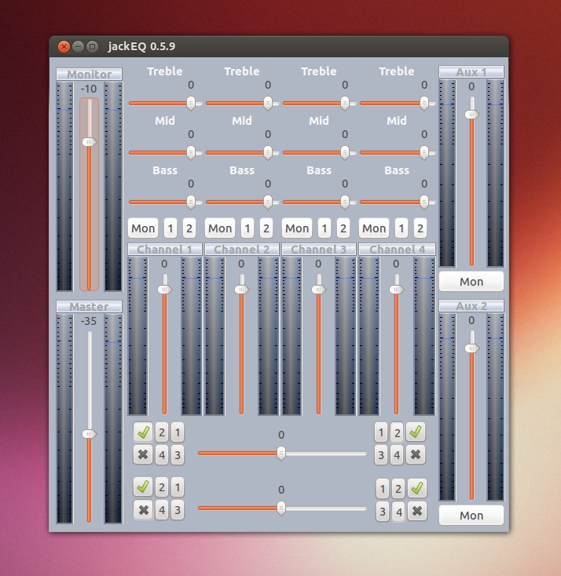Image resolution: width=561 pixels, height=576 pixels.
Task: Click the Monitor label button
Action: click(x=89, y=75)
